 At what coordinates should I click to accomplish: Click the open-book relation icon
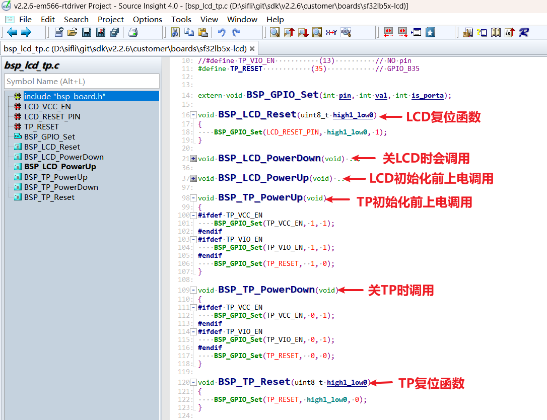[x=496, y=32]
